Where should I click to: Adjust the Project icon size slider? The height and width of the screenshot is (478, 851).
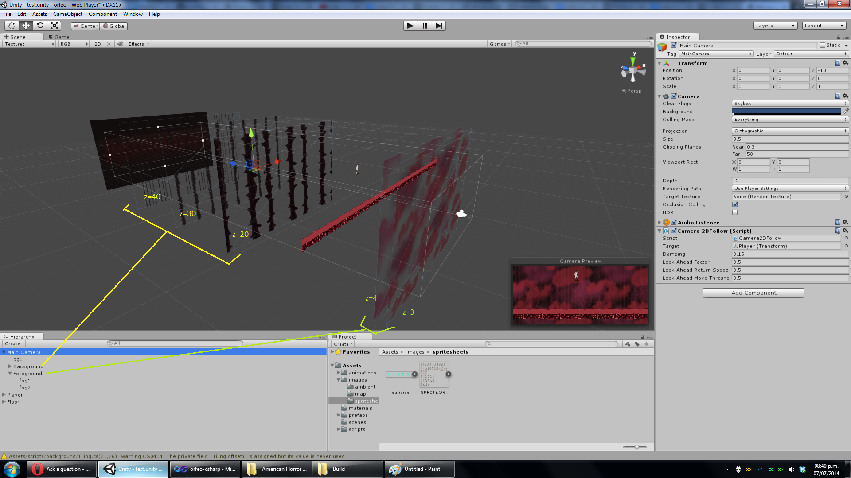(637, 447)
